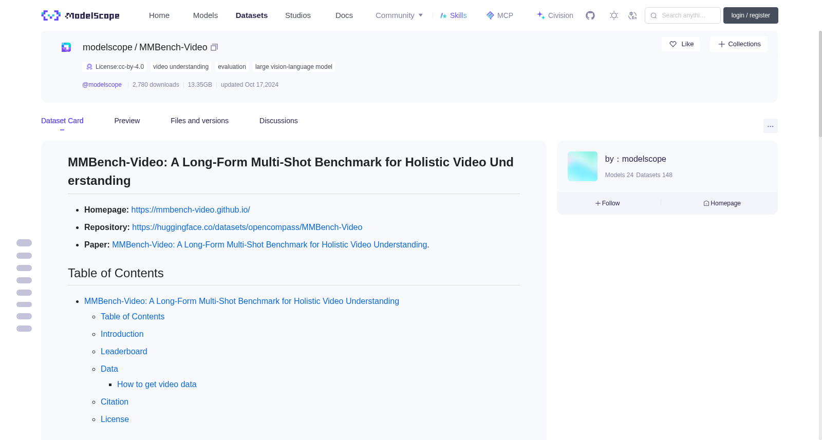Viewport: 822px width, 440px height.
Task: Open the Paper link for MMBench-Video
Action: coord(270,244)
